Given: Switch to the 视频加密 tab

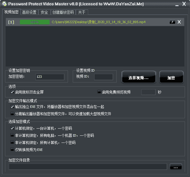Looking at the screenshot, I should click(x=11, y=12).
